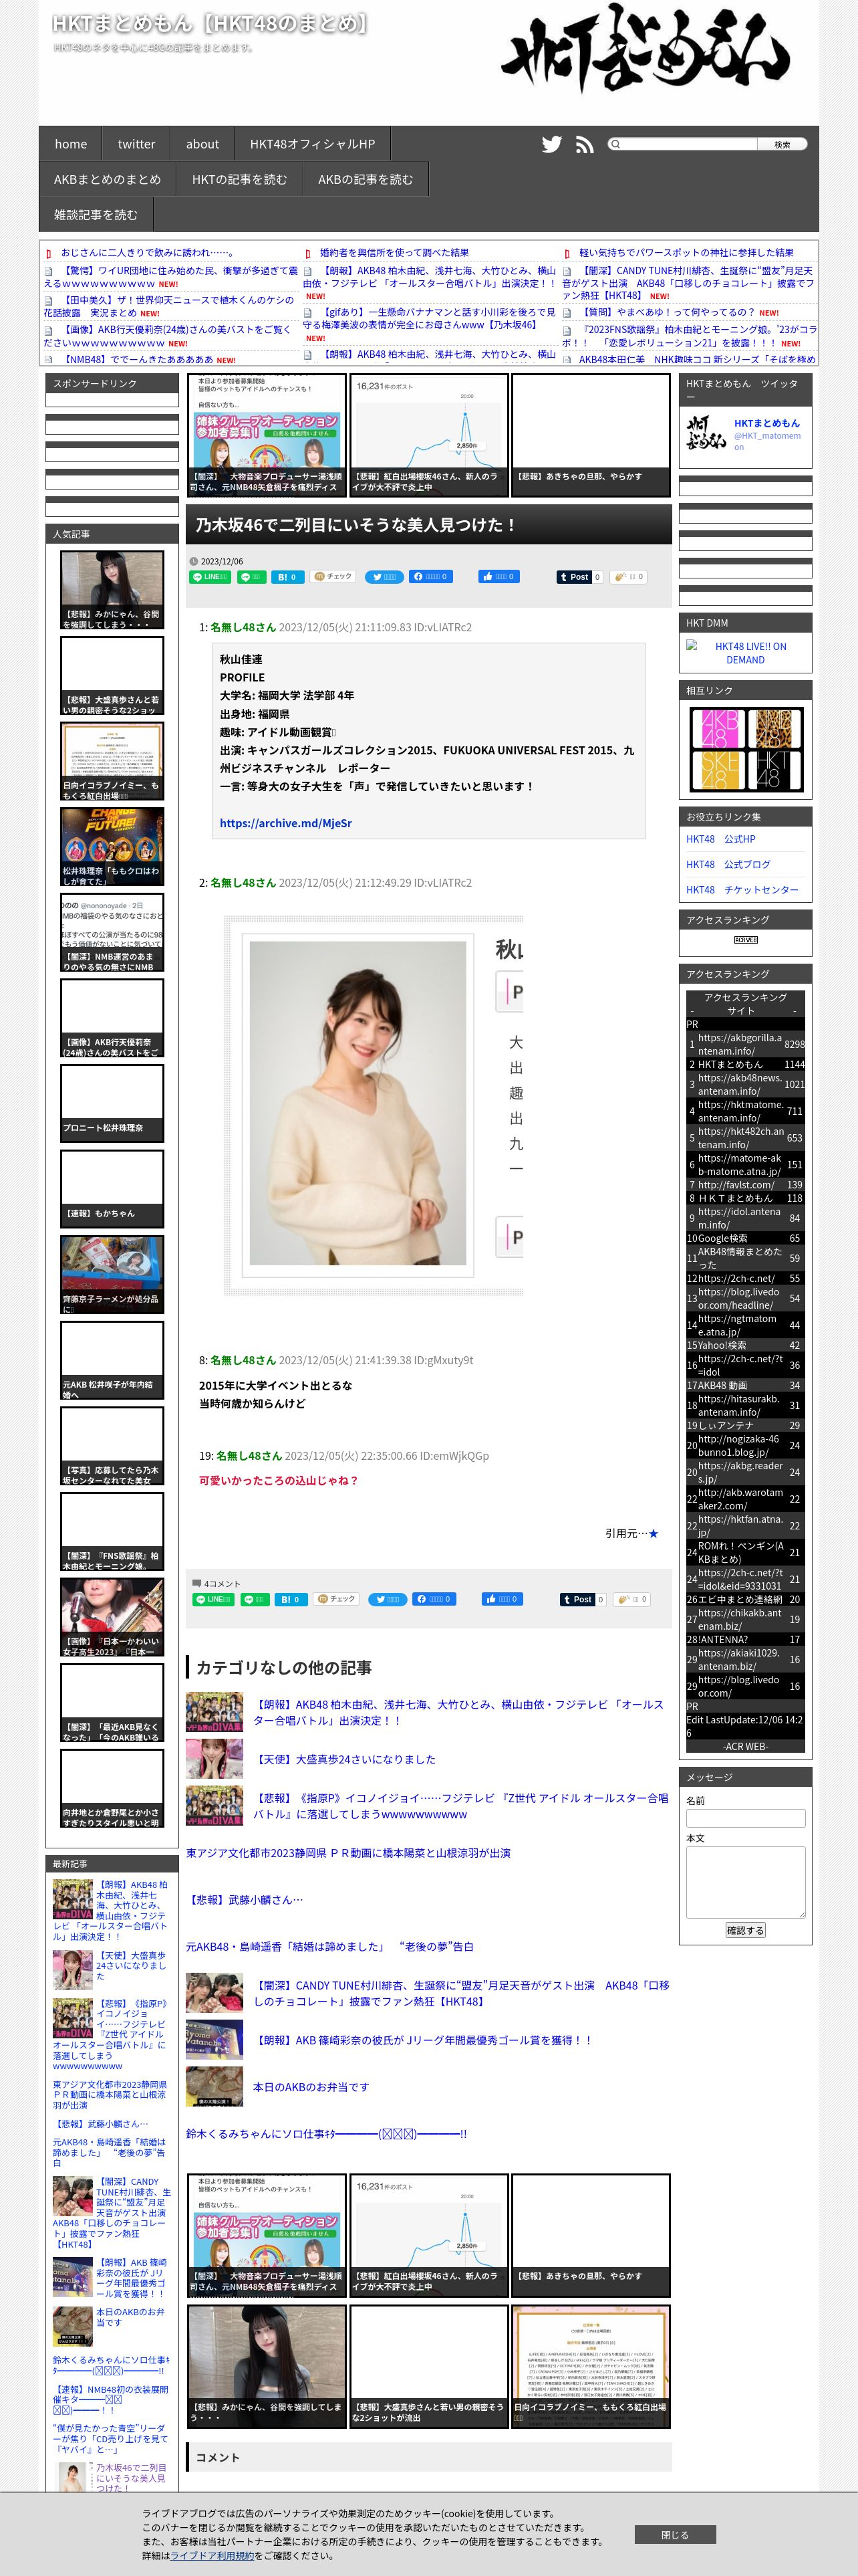Click the AKB48 pink logo in 相互リンク
Viewport: 858px width, 2576px height.
pos(718,728)
